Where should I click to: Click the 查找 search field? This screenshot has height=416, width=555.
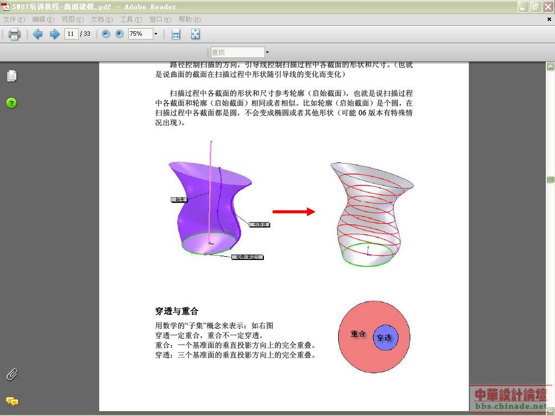pos(237,53)
